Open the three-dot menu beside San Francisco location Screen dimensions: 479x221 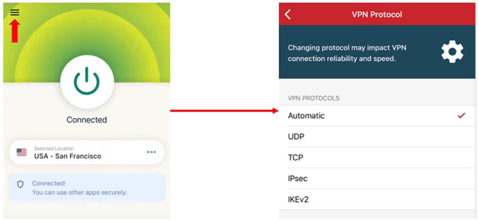point(152,152)
